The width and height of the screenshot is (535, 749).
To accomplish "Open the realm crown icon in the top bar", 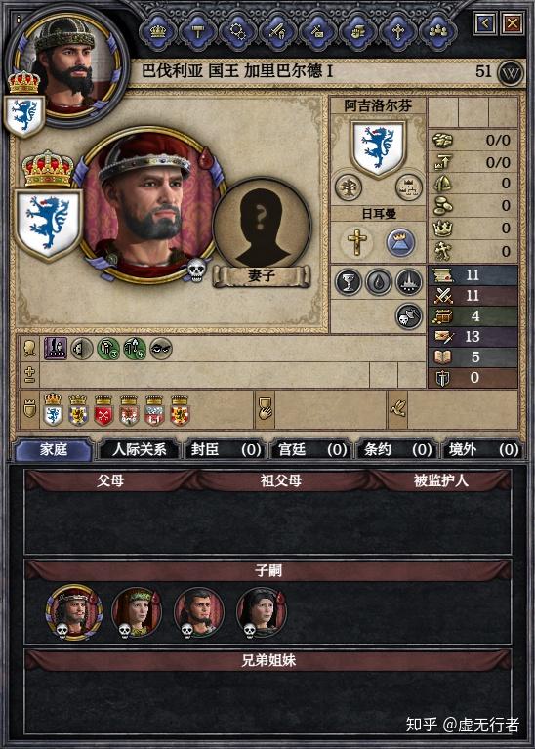I will 157,32.
